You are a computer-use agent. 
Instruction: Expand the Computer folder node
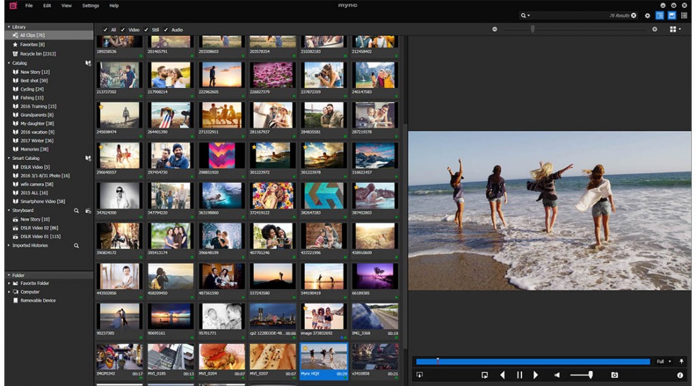tap(9, 292)
